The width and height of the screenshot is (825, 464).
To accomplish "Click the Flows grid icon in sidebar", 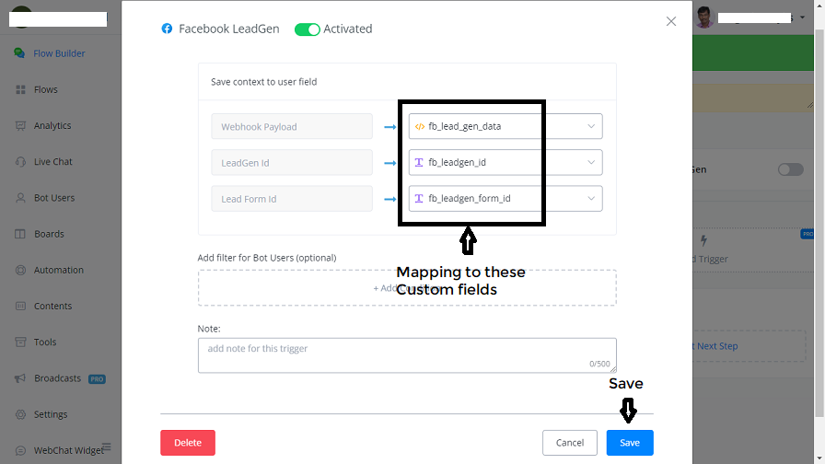I will coord(20,89).
